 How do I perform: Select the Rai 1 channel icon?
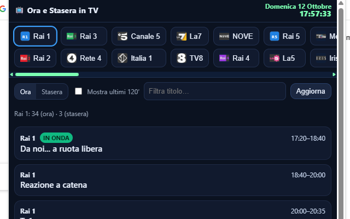(25, 36)
